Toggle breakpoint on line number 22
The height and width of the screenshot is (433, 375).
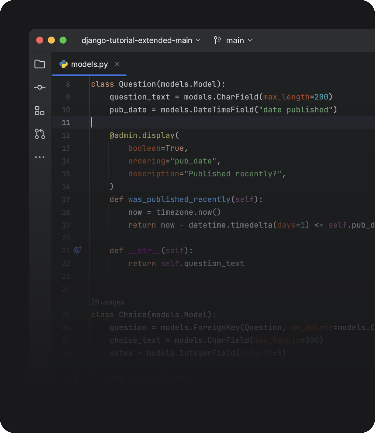point(66,264)
